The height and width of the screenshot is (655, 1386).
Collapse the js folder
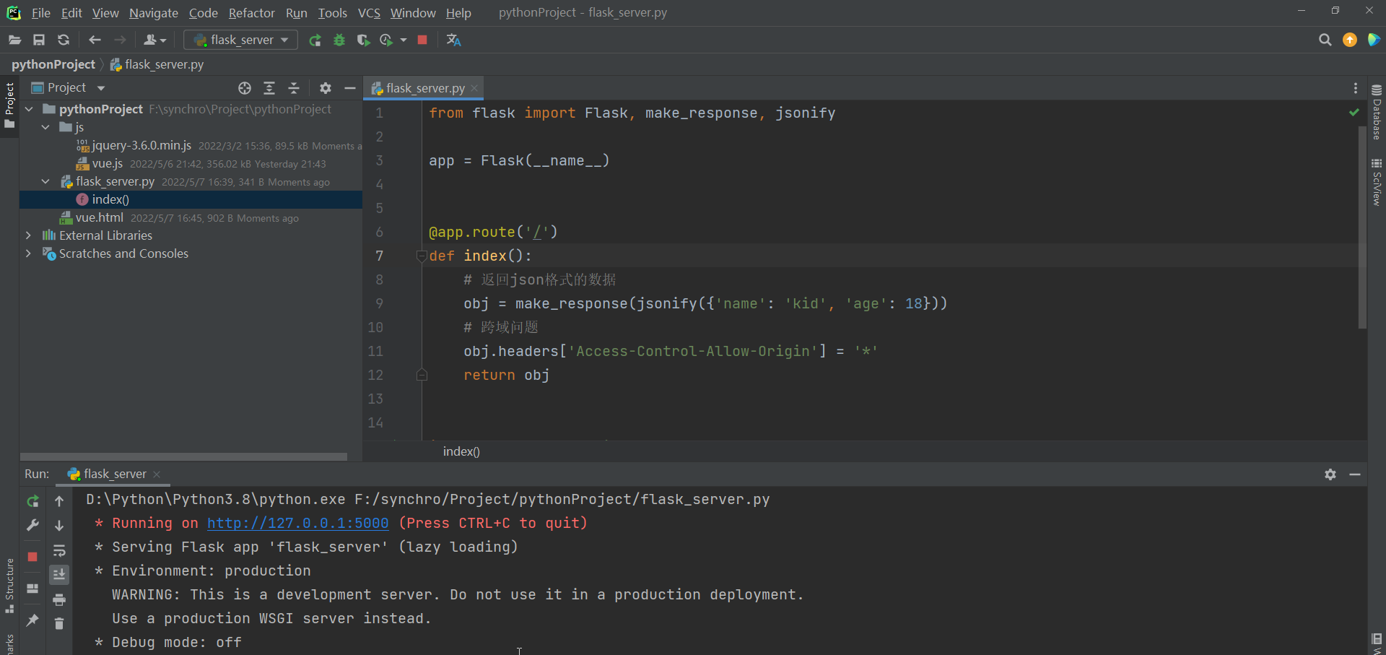click(45, 127)
